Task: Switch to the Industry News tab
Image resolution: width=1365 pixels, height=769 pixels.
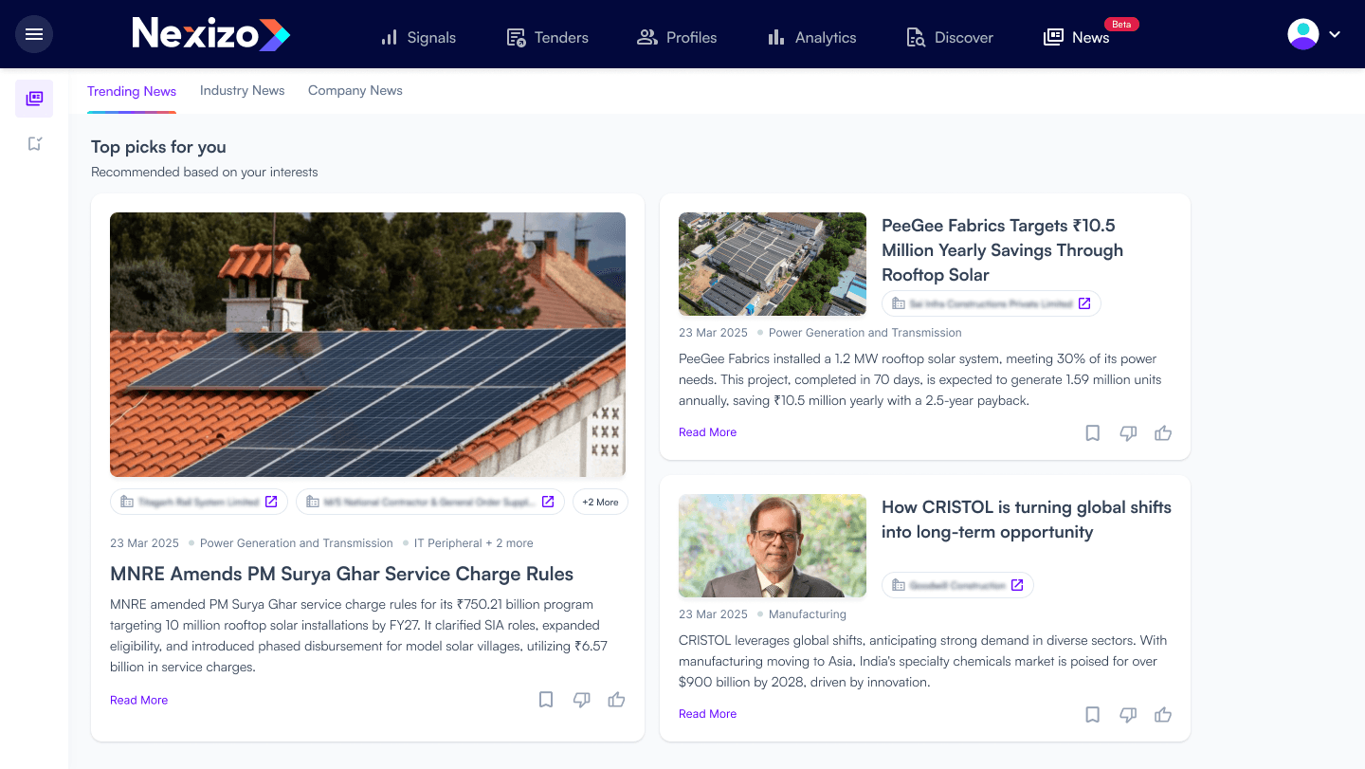Action: (x=243, y=91)
